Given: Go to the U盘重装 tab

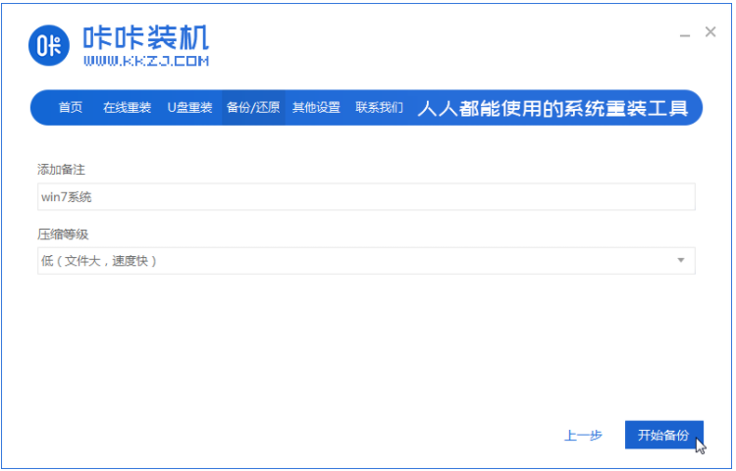Looking at the screenshot, I should tap(189, 107).
